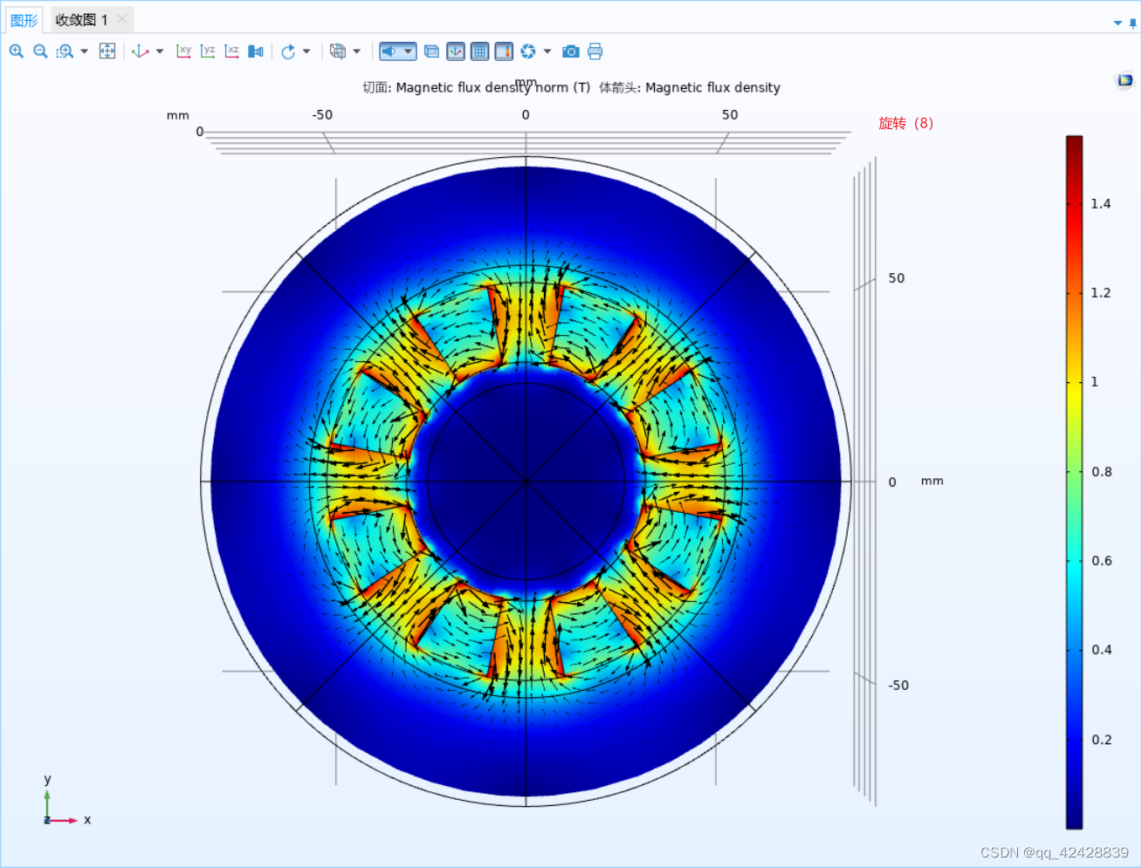The image size is (1142, 868).
Task: Click the rotate refresh icon
Action: [x=288, y=51]
